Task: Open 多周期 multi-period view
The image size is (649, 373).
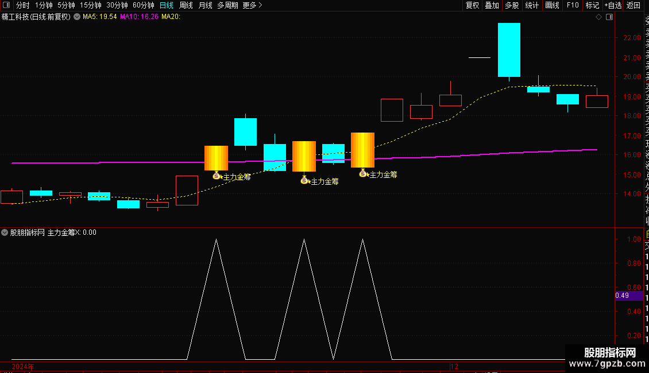Action: click(x=227, y=5)
